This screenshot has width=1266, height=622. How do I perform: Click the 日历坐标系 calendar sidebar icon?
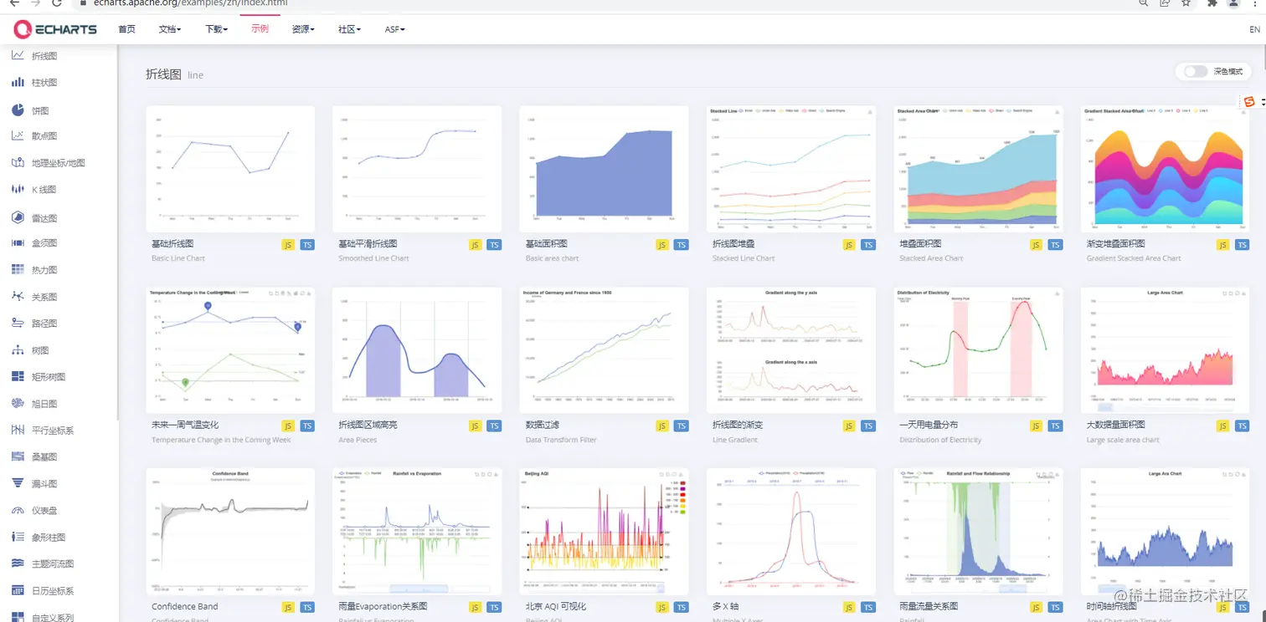coord(17,591)
